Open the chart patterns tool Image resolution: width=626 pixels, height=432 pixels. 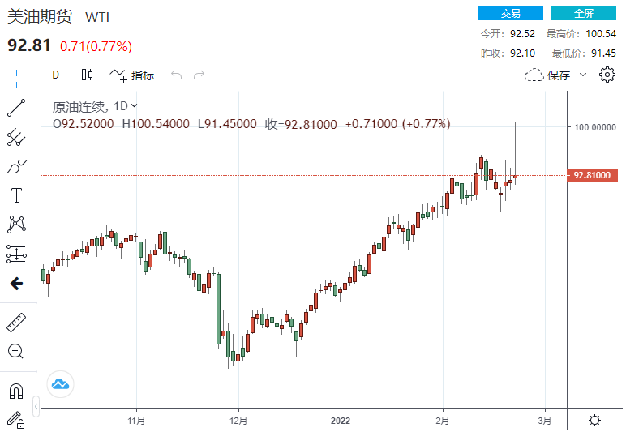point(16,225)
